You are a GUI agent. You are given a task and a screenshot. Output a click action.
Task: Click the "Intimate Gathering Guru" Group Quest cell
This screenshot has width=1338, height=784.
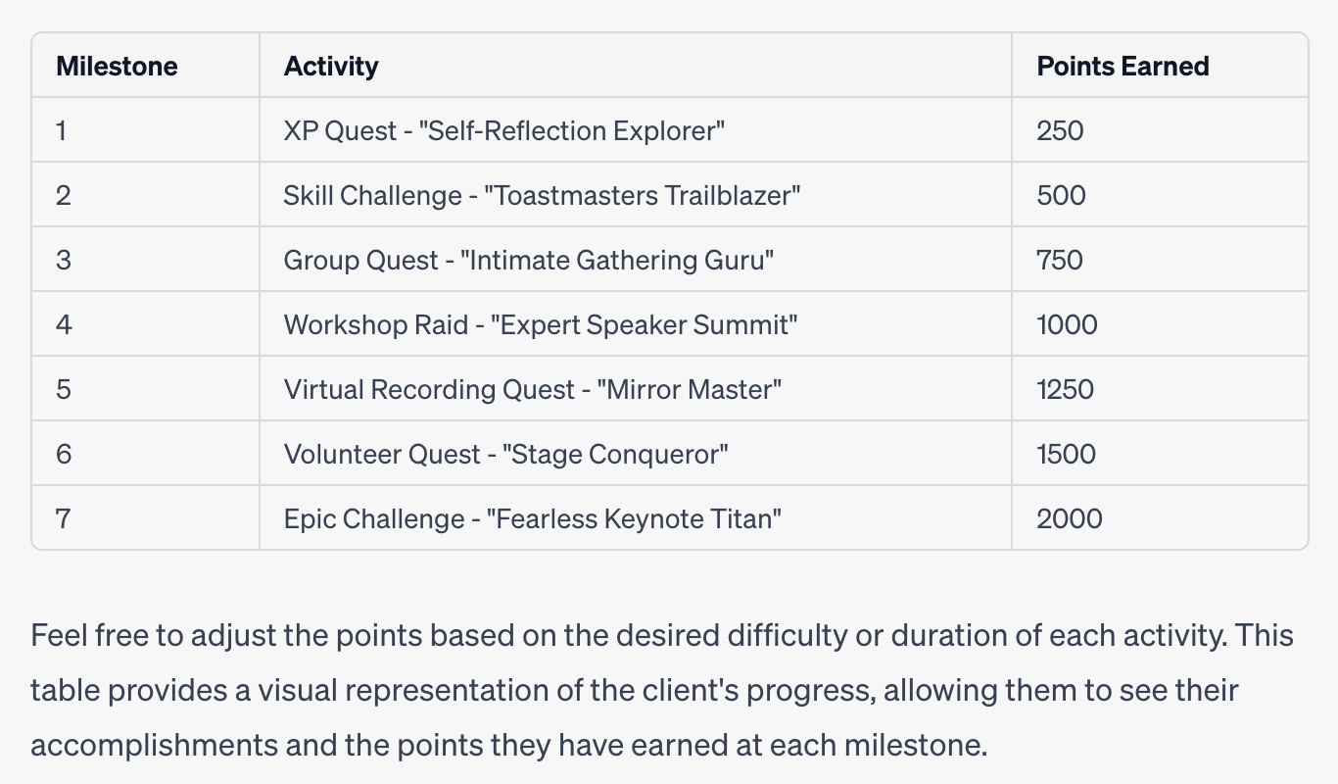[529, 260]
